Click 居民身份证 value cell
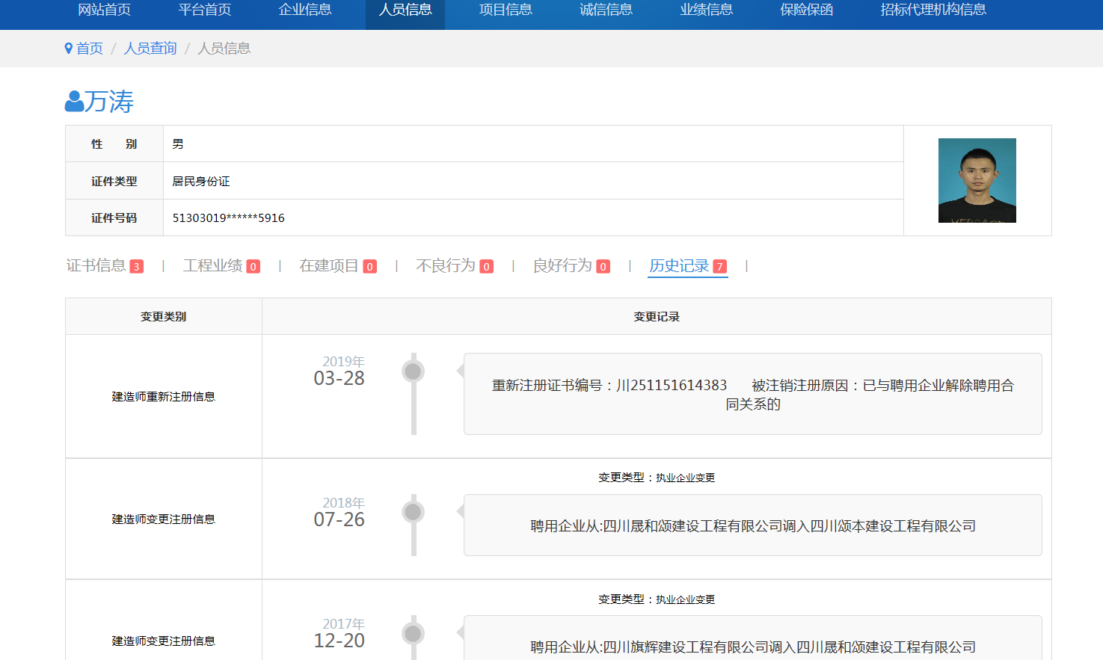1103x660 pixels. pos(533,181)
